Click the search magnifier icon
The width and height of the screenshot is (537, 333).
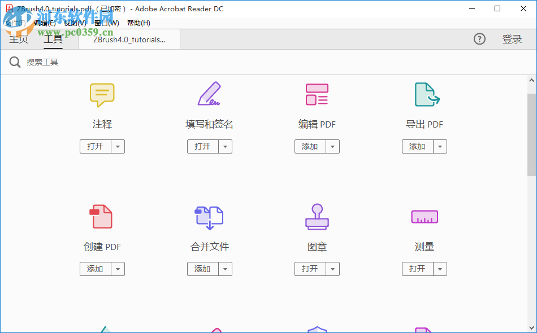[x=15, y=62]
